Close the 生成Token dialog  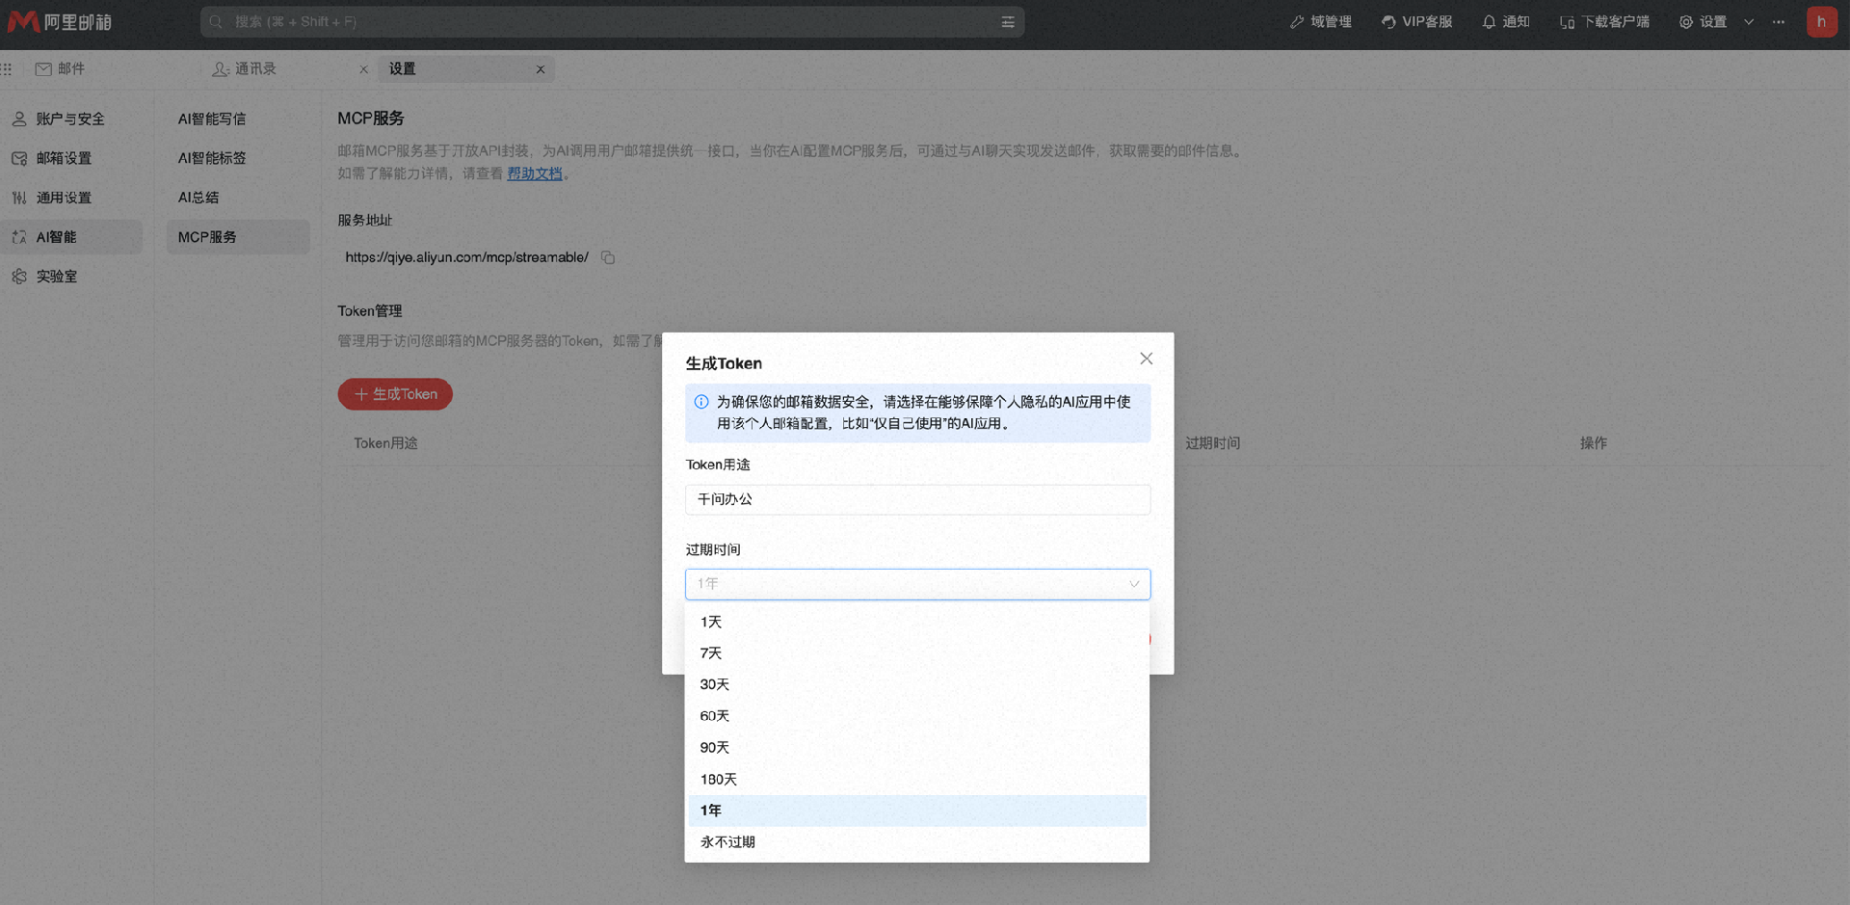(1147, 359)
